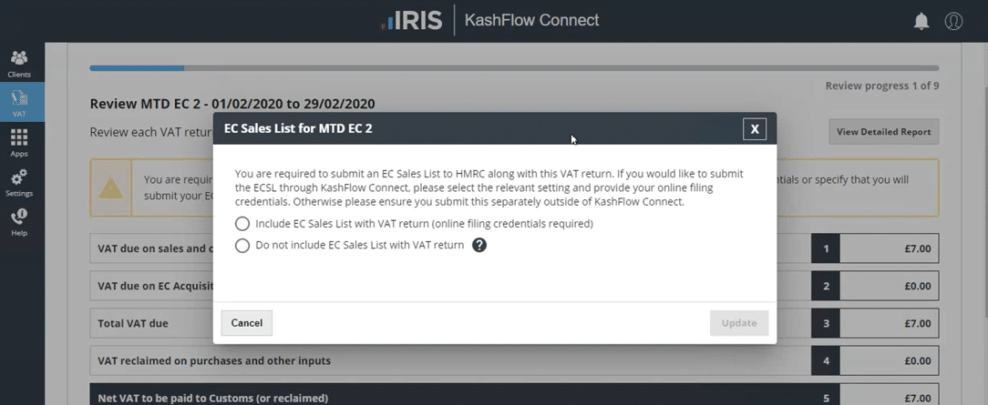988x405 pixels.
Task: Click the review progress bar
Action: (513, 67)
